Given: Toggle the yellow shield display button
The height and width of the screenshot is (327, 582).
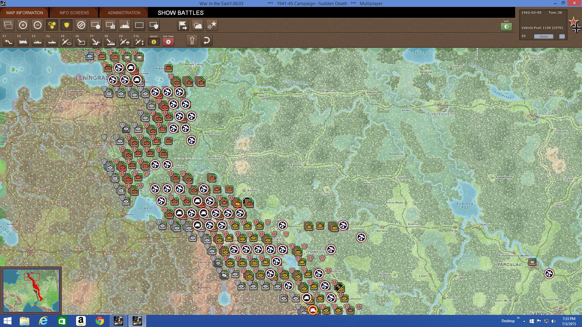Looking at the screenshot, I should (x=67, y=25).
